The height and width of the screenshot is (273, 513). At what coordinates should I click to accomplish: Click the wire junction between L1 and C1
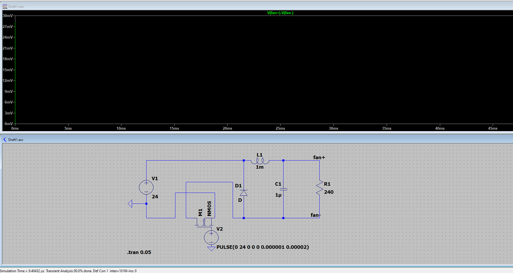point(283,161)
